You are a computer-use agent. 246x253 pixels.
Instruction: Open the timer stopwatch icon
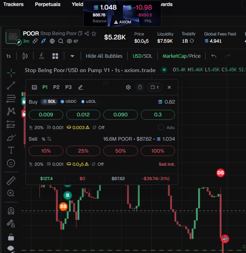coord(140,87)
